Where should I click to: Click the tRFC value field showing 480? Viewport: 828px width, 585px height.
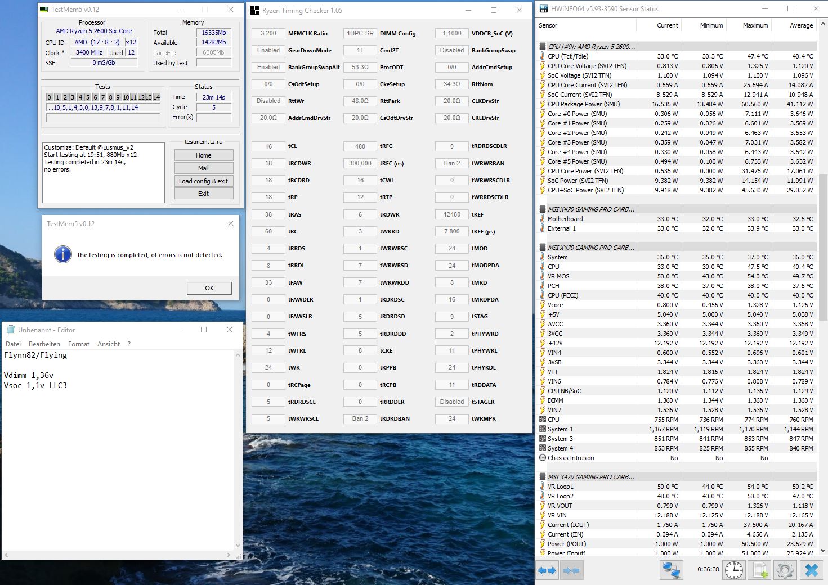360,146
